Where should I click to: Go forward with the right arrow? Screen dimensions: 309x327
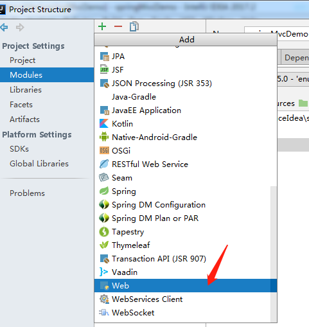20,27
